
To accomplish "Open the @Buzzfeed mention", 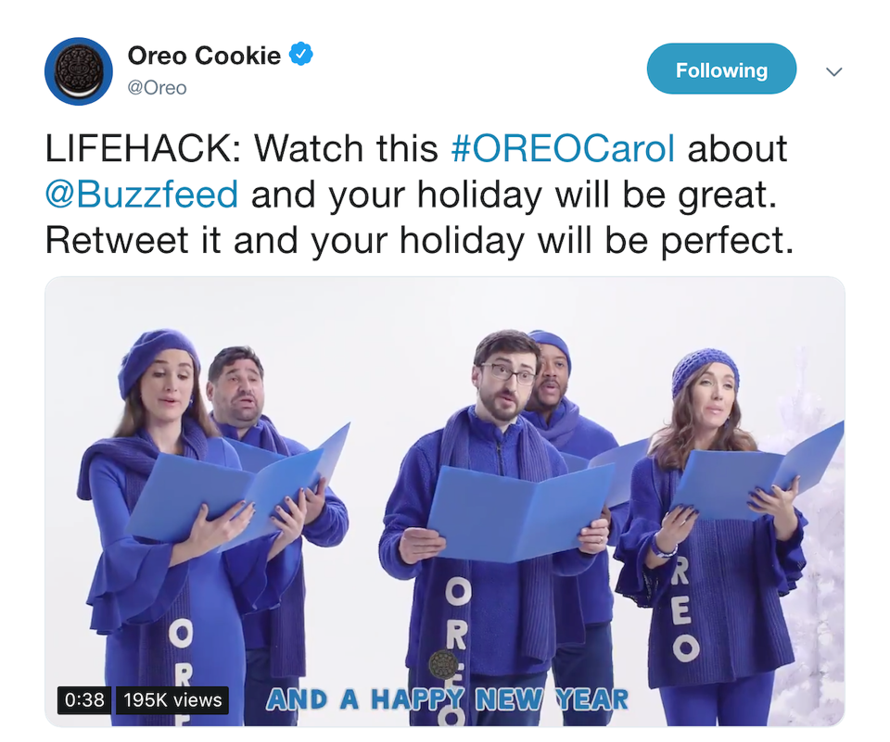I will [x=141, y=195].
